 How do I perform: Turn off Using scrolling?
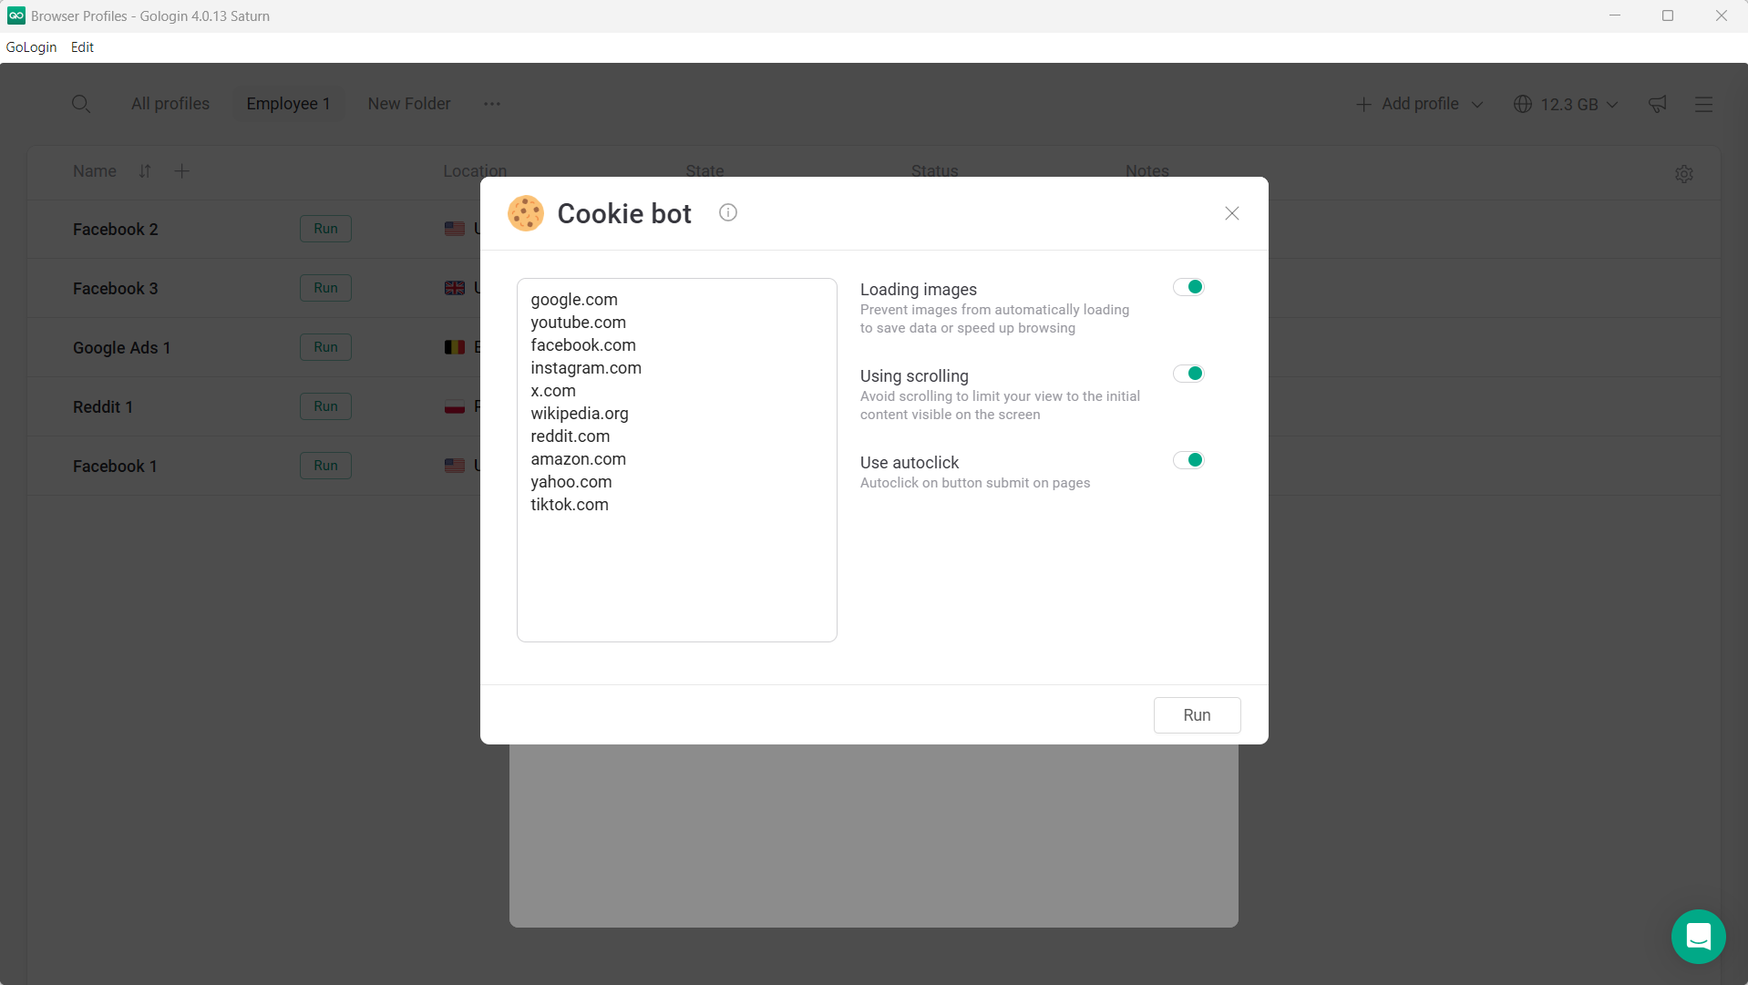1189,373
